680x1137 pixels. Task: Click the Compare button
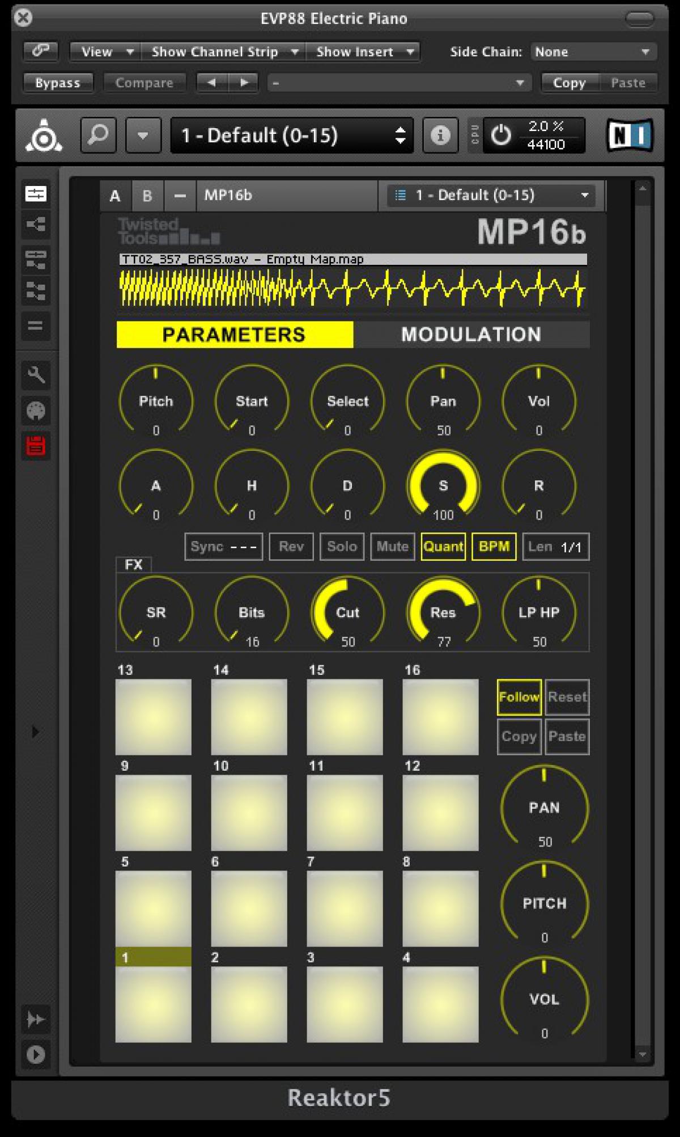tap(144, 83)
